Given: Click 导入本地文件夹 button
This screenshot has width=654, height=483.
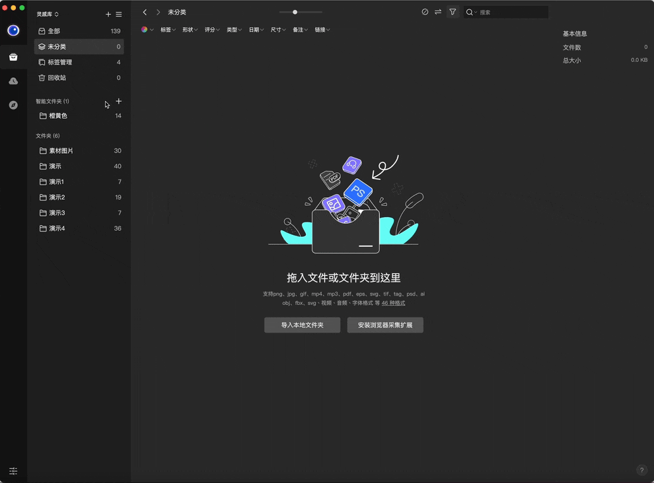Looking at the screenshot, I should [302, 325].
